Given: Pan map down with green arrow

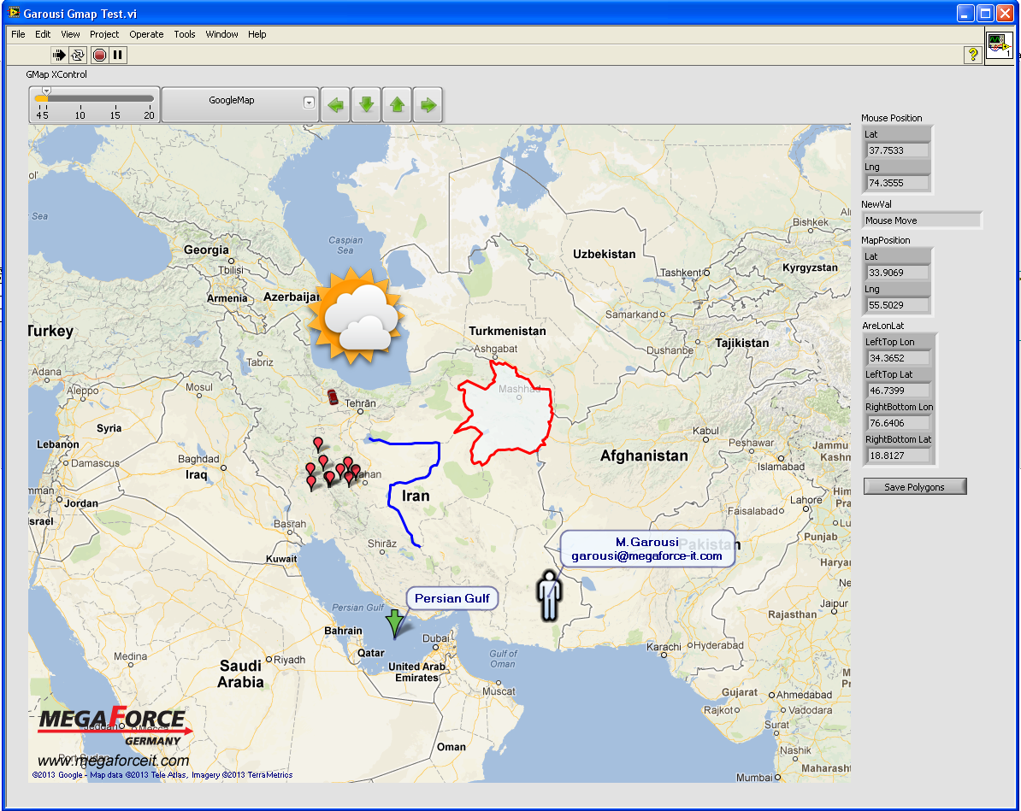Looking at the screenshot, I should (x=366, y=105).
